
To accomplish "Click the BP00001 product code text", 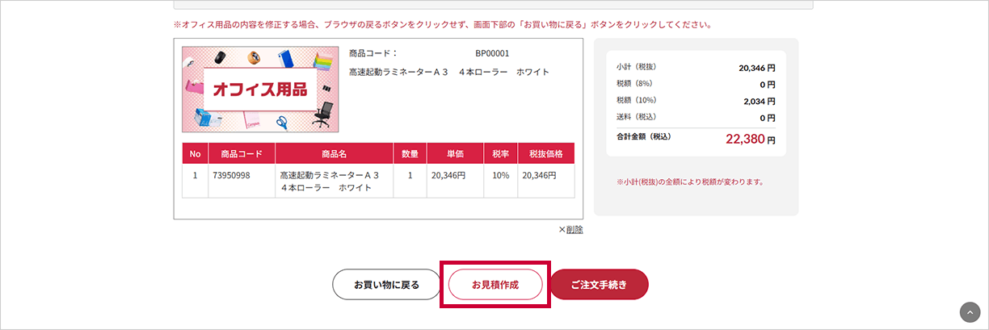I will coord(492,53).
